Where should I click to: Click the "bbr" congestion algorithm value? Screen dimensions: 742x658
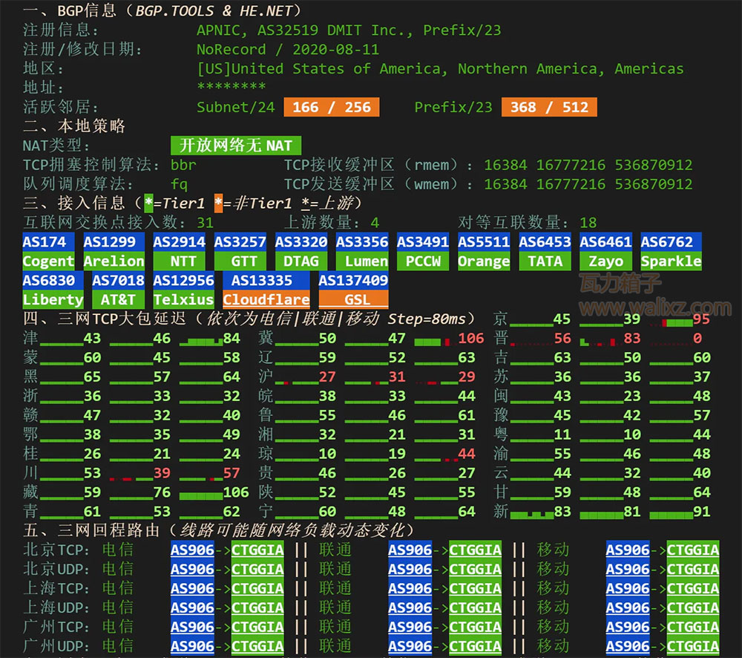(x=183, y=165)
